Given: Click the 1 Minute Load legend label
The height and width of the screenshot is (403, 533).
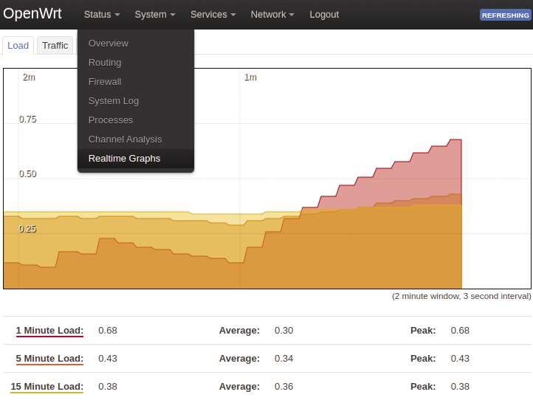Looking at the screenshot, I should tap(49, 331).
